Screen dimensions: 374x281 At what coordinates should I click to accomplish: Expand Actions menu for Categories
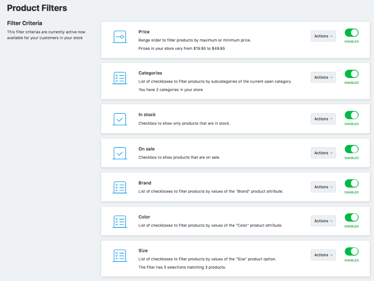[323, 77]
